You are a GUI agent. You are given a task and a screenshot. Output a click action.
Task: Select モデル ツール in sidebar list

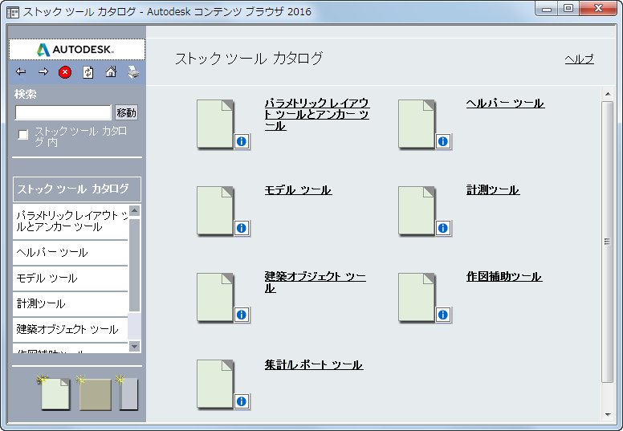[71, 278]
